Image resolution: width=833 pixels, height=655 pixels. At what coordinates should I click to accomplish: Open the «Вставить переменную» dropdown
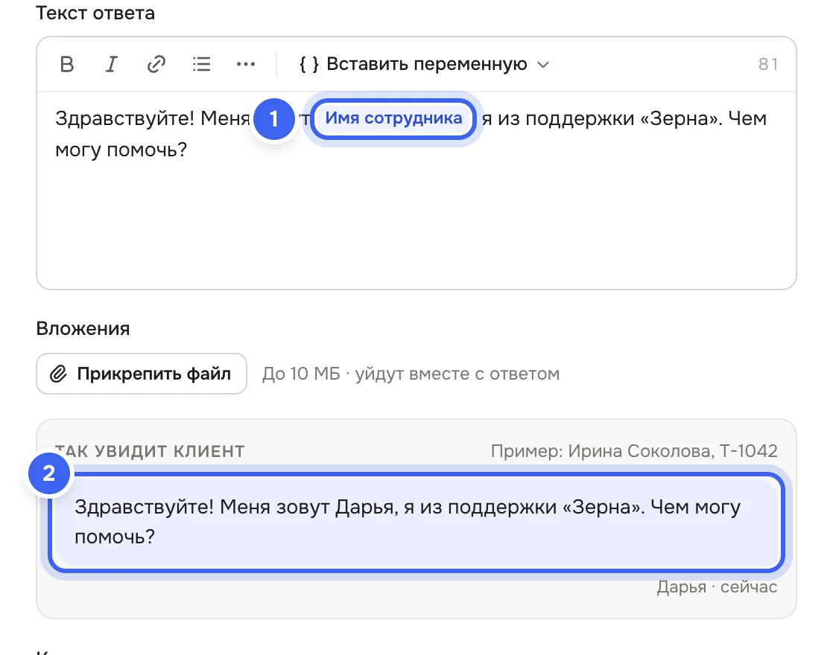point(423,64)
